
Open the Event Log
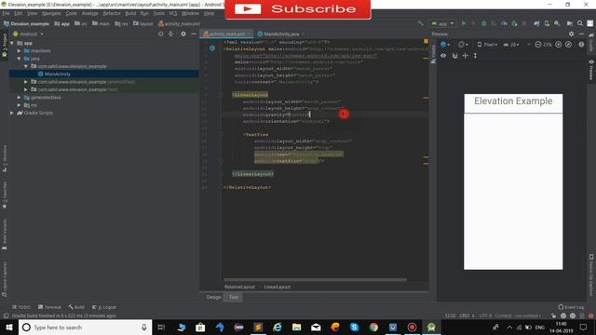coord(571,307)
